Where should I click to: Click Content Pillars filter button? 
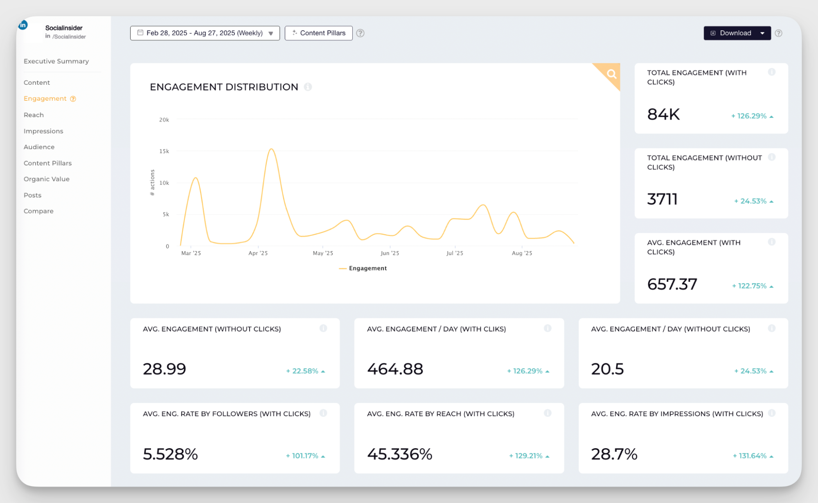[x=318, y=33]
